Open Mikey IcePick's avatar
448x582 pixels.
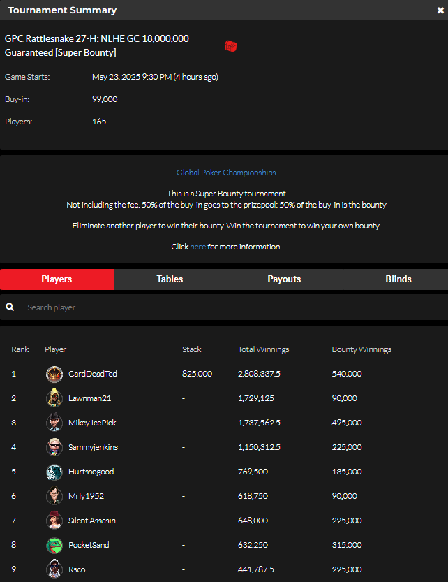[54, 423]
